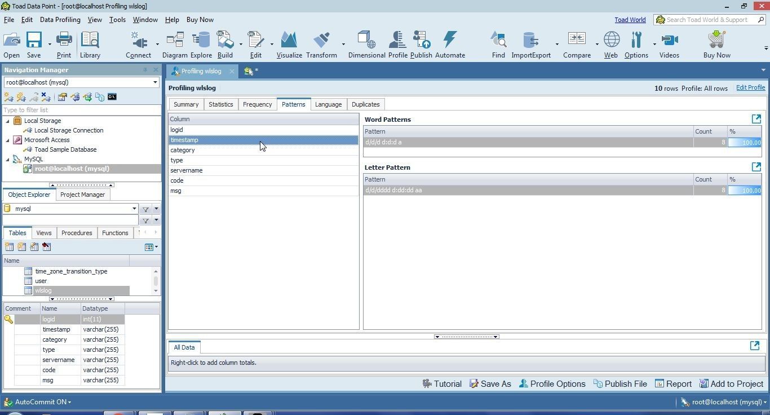Click the Publish toolbar icon
The image size is (770, 415).
pyautogui.click(x=421, y=45)
